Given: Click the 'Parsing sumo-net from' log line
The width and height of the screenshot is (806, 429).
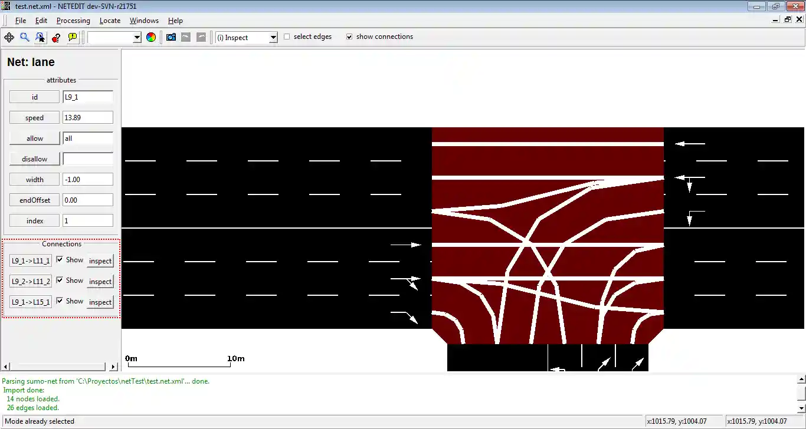Looking at the screenshot, I should [x=106, y=381].
